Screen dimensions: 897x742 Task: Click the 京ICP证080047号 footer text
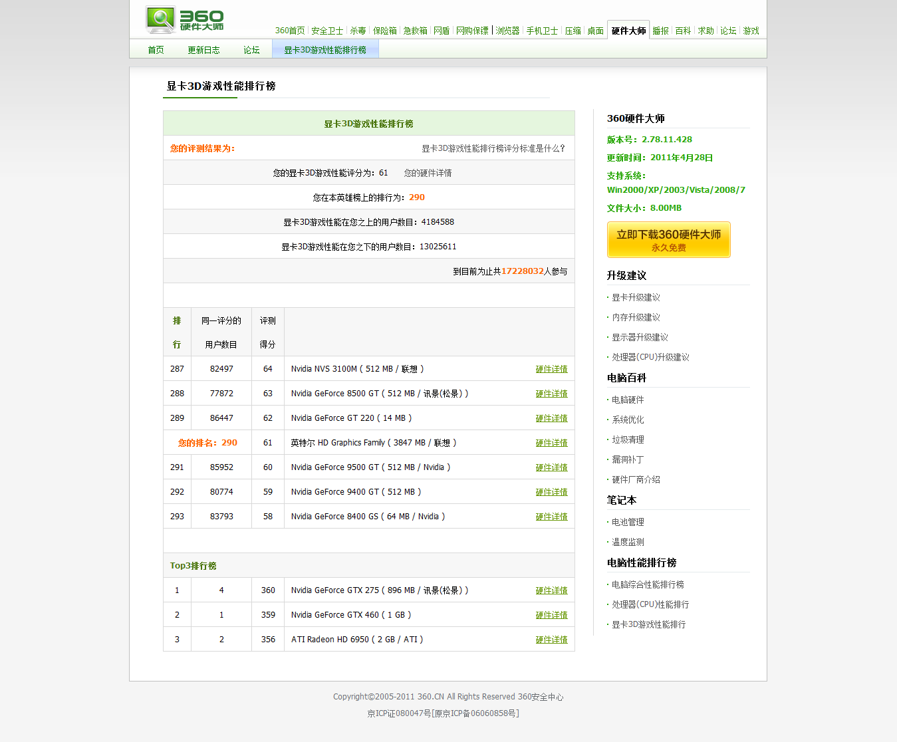(x=399, y=713)
